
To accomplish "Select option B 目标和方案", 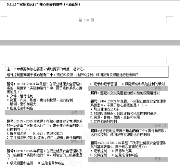I will point(122,151).
